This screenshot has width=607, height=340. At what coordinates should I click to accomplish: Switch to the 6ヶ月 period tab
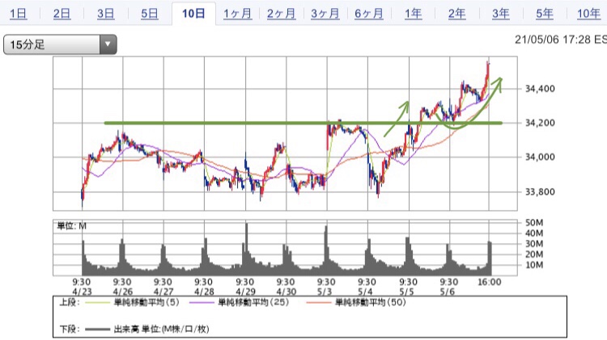(x=368, y=14)
